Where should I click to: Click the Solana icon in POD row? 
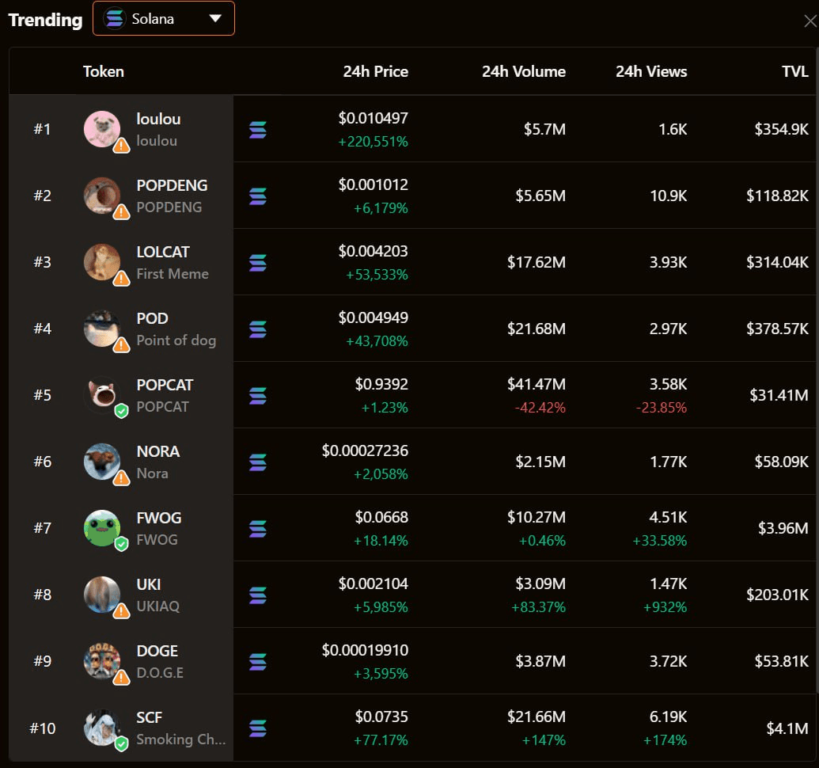[258, 329]
